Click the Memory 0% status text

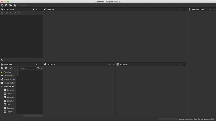209,119
